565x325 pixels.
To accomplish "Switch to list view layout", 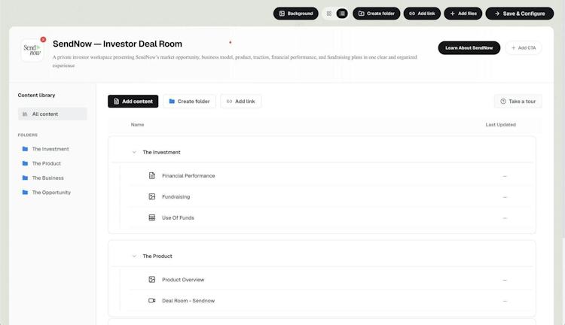I will tap(342, 14).
